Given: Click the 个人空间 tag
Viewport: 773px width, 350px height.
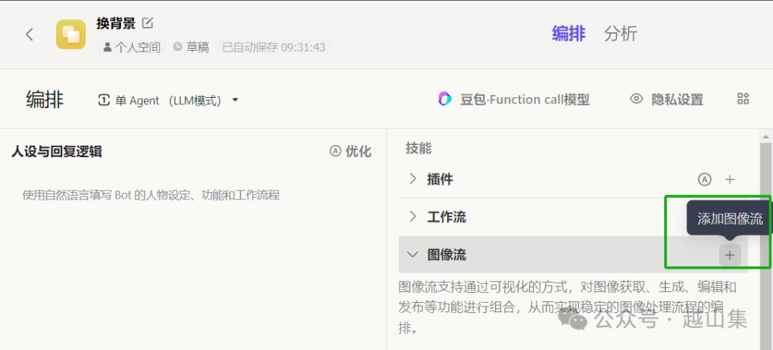Looking at the screenshot, I should [132, 47].
